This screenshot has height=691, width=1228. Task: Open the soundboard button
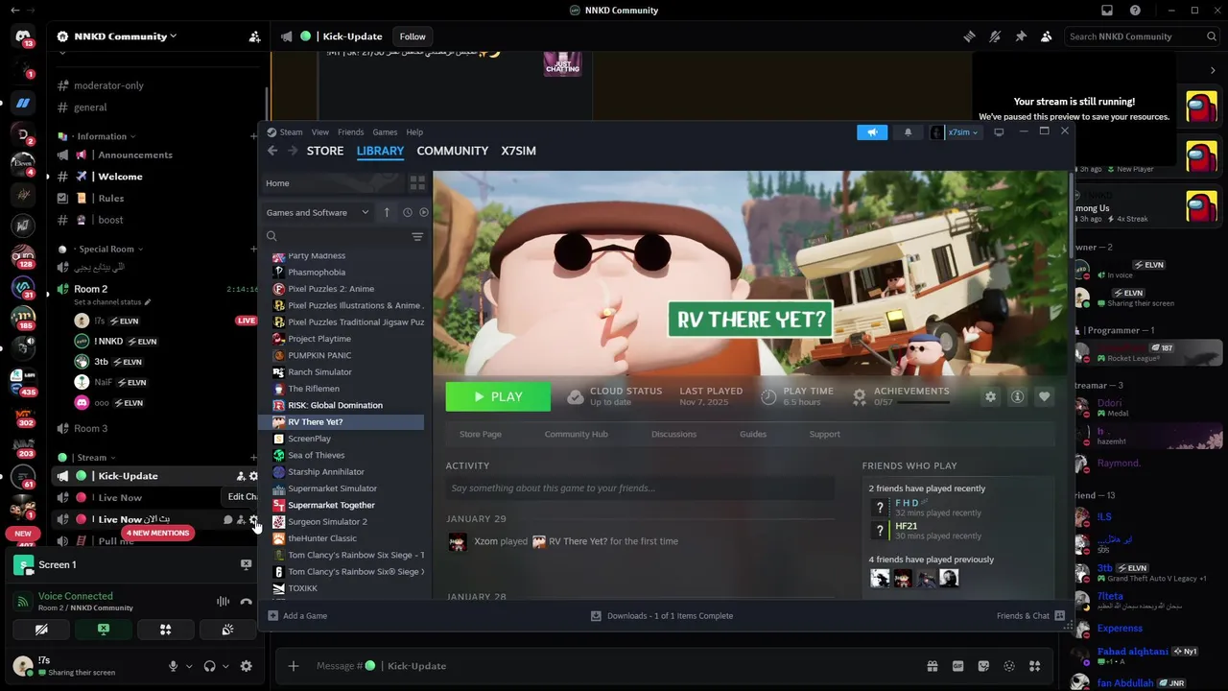[x=227, y=630]
